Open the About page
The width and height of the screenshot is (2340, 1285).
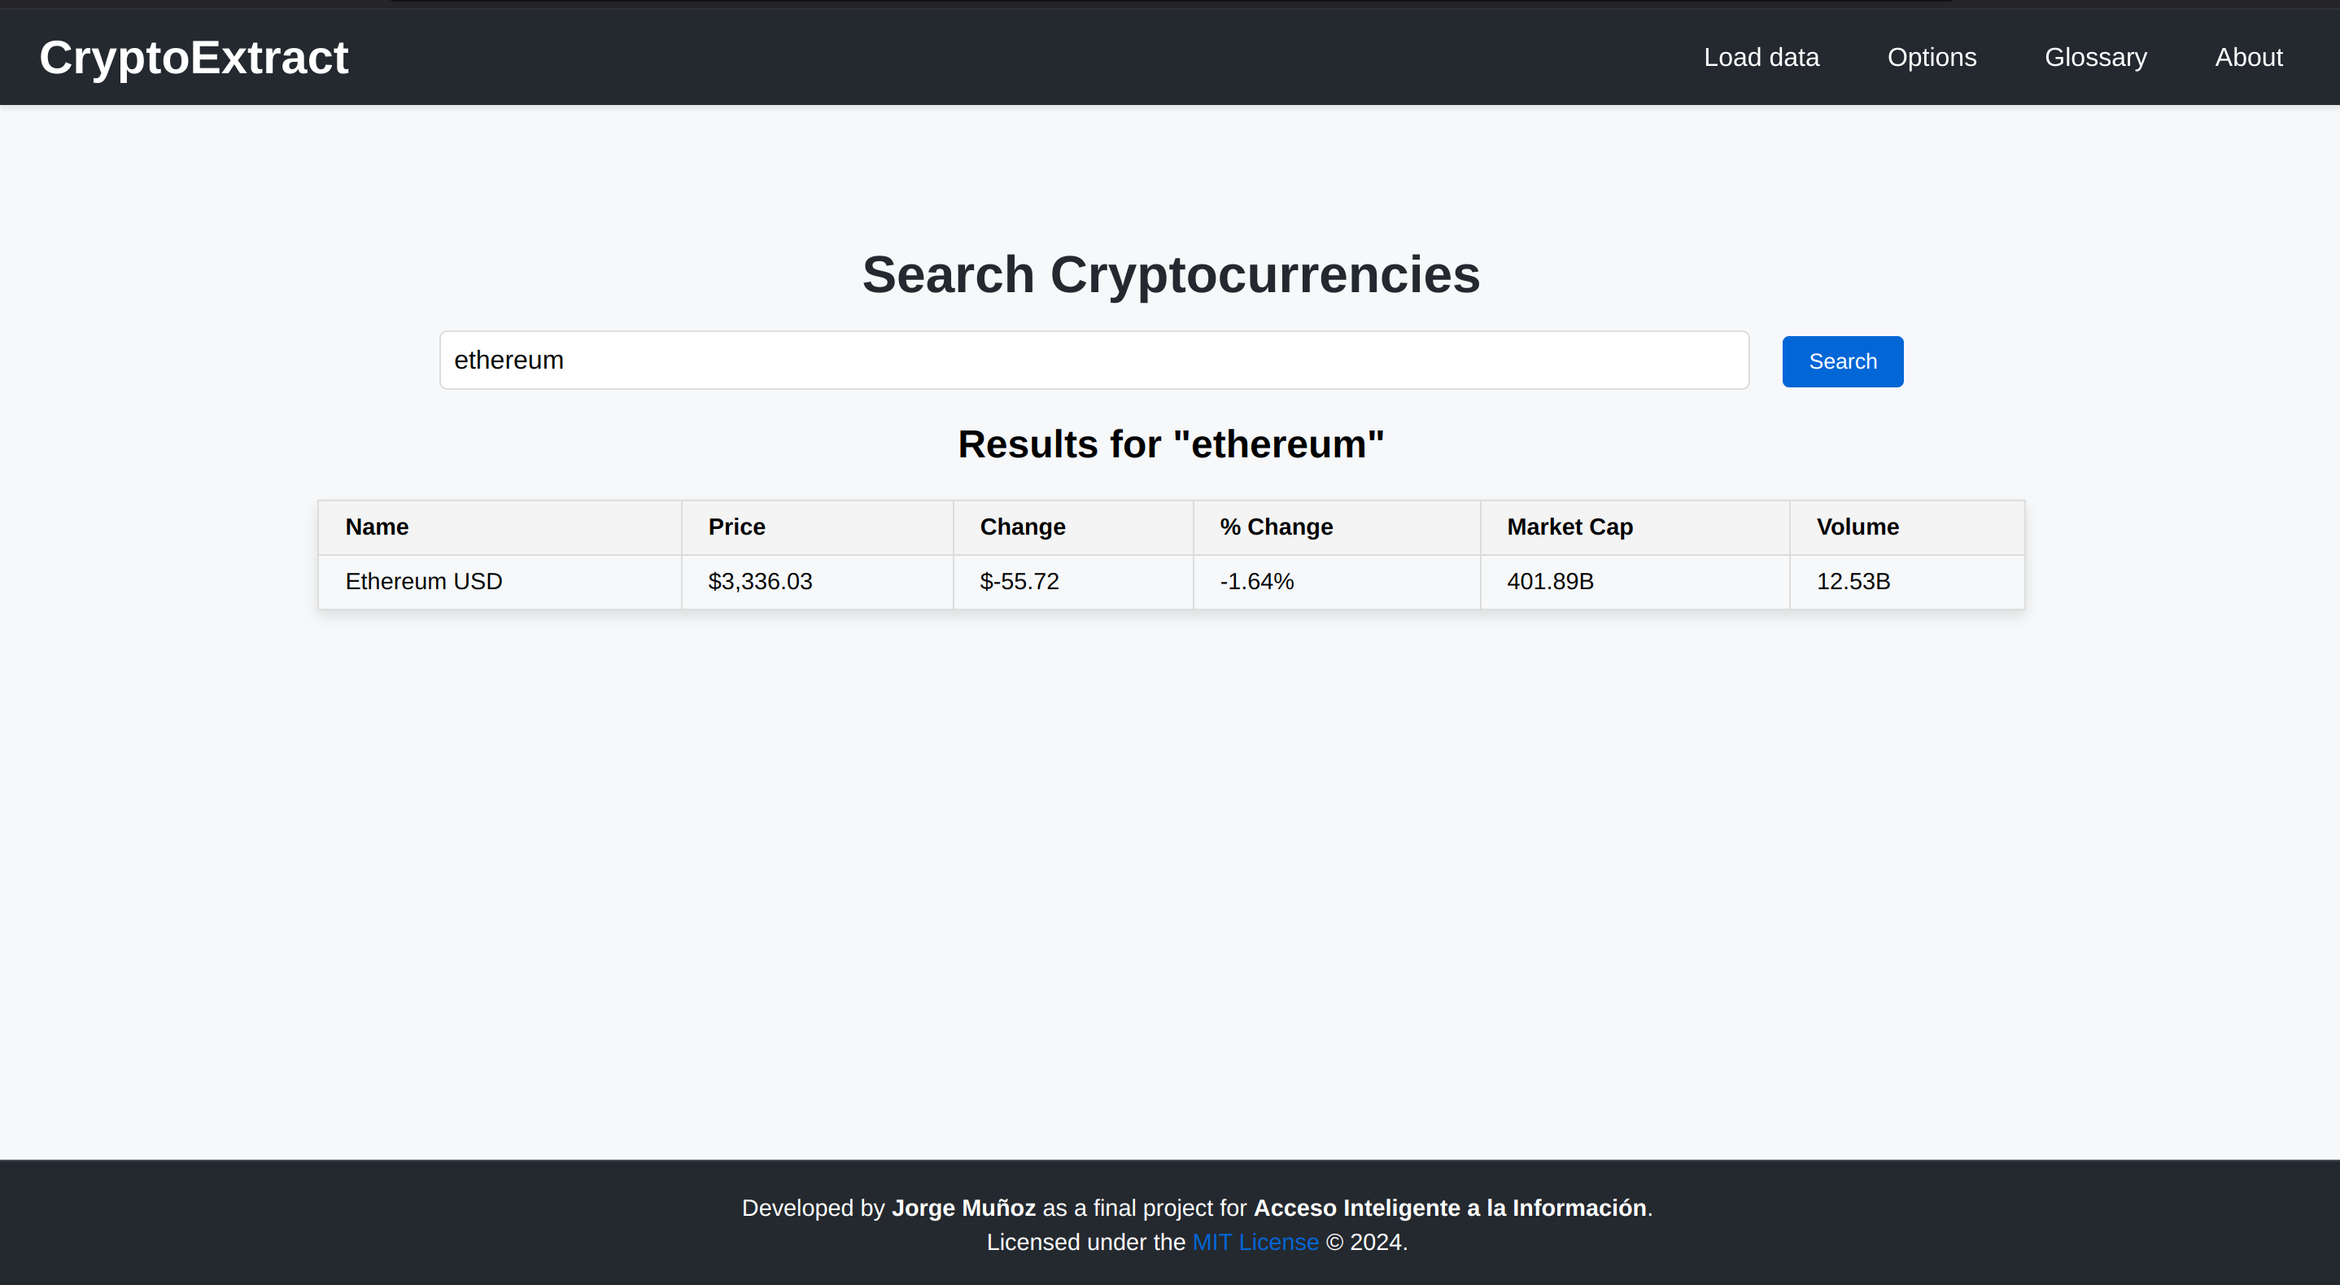click(2247, 57)
